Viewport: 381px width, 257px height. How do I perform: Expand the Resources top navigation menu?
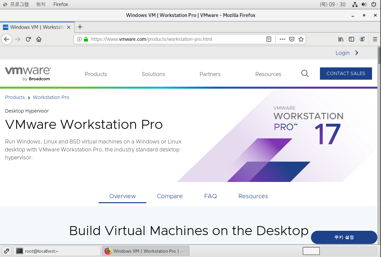[x=268, y=74]
